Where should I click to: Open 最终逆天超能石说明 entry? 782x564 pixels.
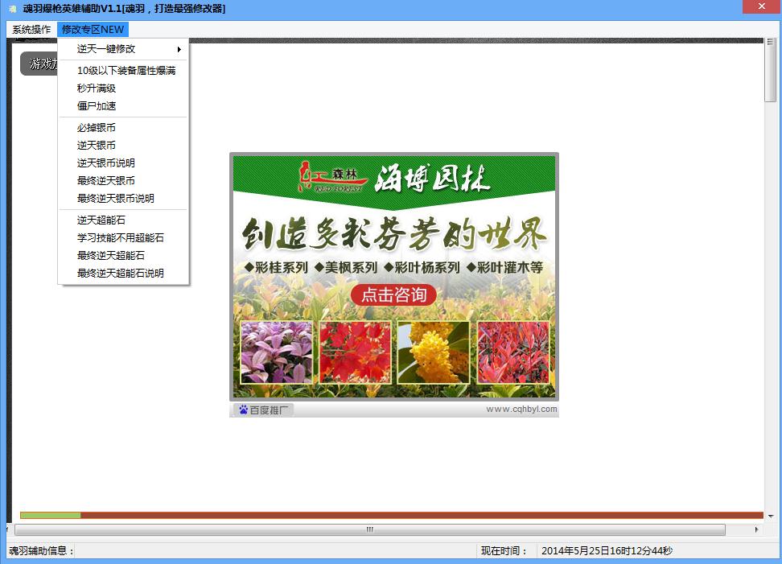(x=123, y=274)
